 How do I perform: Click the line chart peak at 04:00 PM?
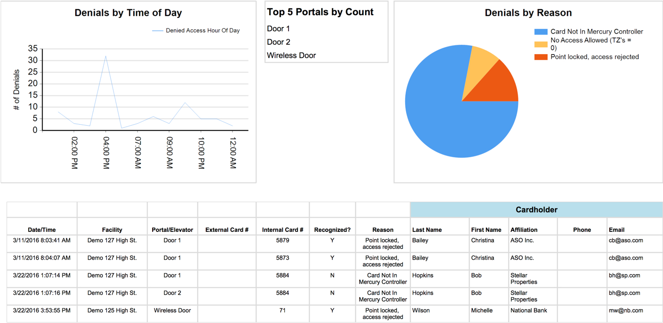click(106, 57)
